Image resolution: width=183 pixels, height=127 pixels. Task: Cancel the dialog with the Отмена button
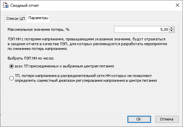point(167,119)
